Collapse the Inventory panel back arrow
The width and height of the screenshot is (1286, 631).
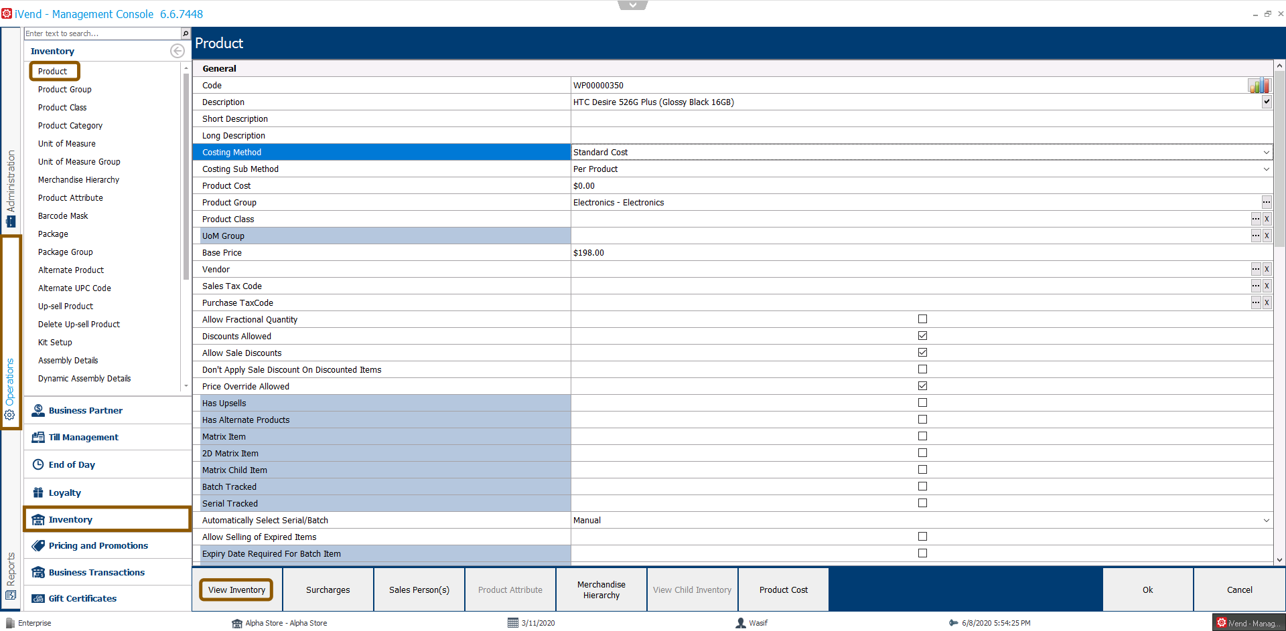pos(177,51)
